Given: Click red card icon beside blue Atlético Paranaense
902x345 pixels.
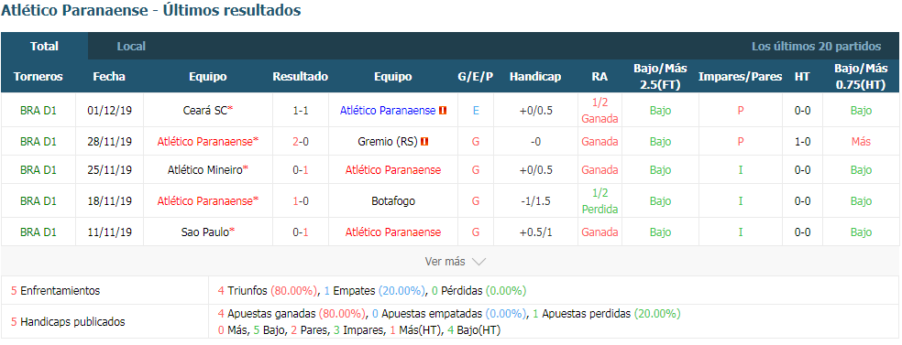Looking at the screenshot, I should (x=443, y=110).
